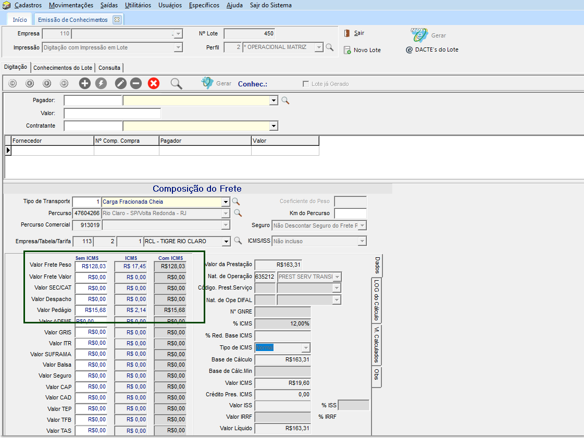Expand the Tipo de ICMS dropdown
The image size is (584, 438).
click(306, 348)
